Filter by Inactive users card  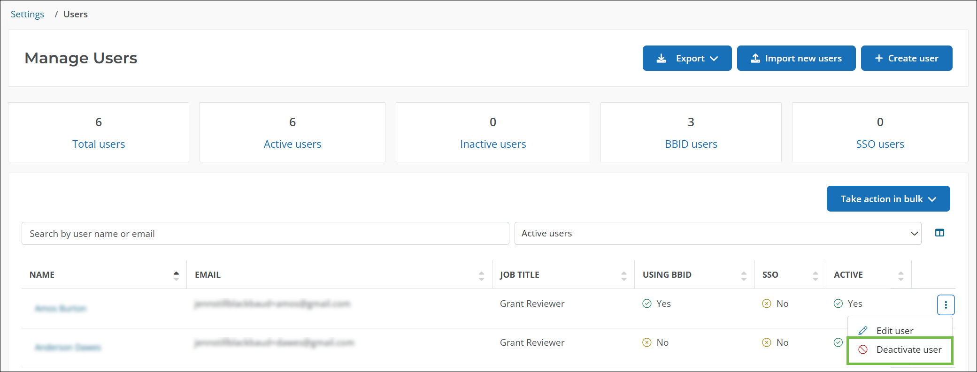492,132
